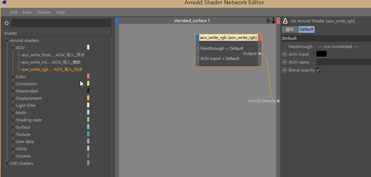Expand the C4D shaders tree
The height and width of the screenshot is (177, 371).
click(7, 163)
